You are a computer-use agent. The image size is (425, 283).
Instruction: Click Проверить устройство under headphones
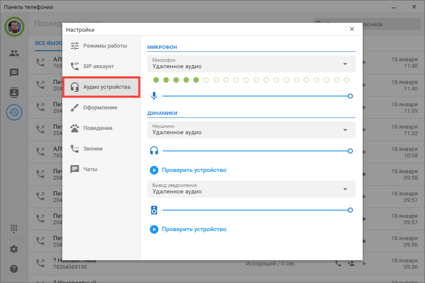tap(188, 170)
